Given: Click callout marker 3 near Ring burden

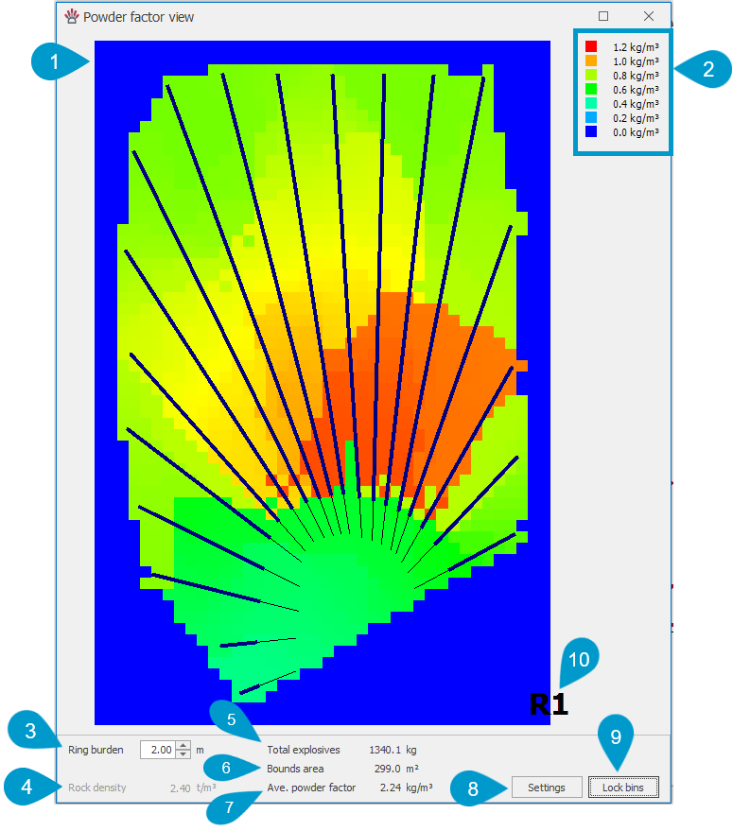Looking at the screenshot, I should point(30,731).
